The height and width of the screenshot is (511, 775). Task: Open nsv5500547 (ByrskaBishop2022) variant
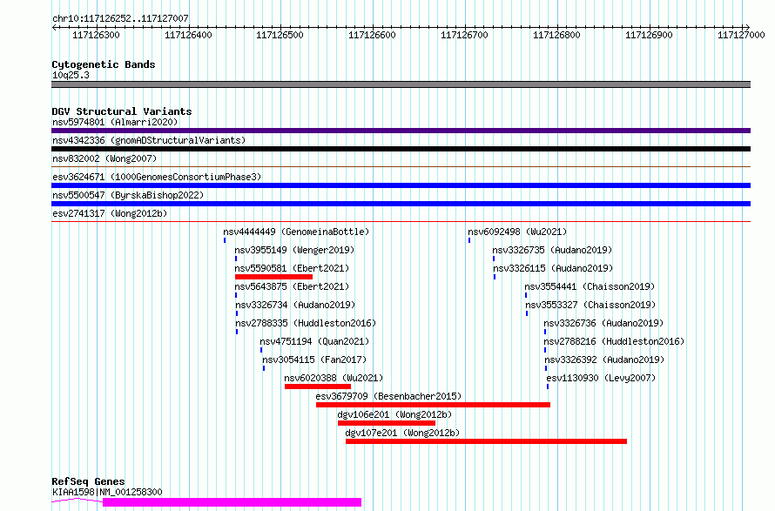128,195
